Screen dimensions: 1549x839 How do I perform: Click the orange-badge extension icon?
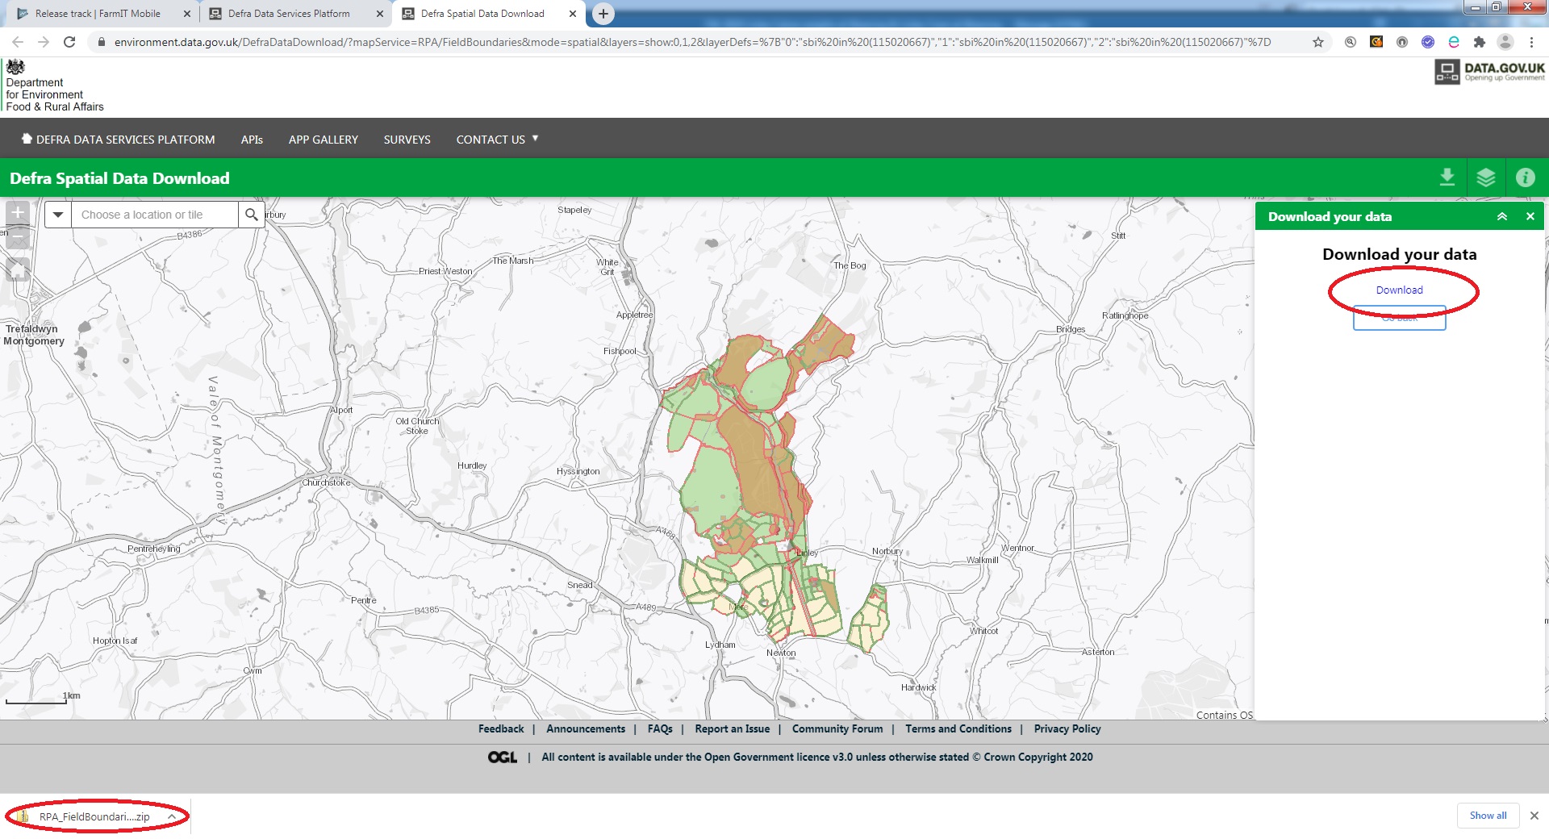(1376, 42)
